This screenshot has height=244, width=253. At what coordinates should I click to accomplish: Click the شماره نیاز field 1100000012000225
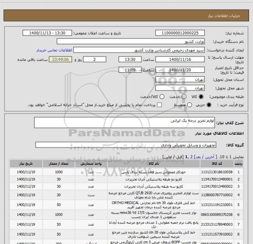(x=180, y=33)
